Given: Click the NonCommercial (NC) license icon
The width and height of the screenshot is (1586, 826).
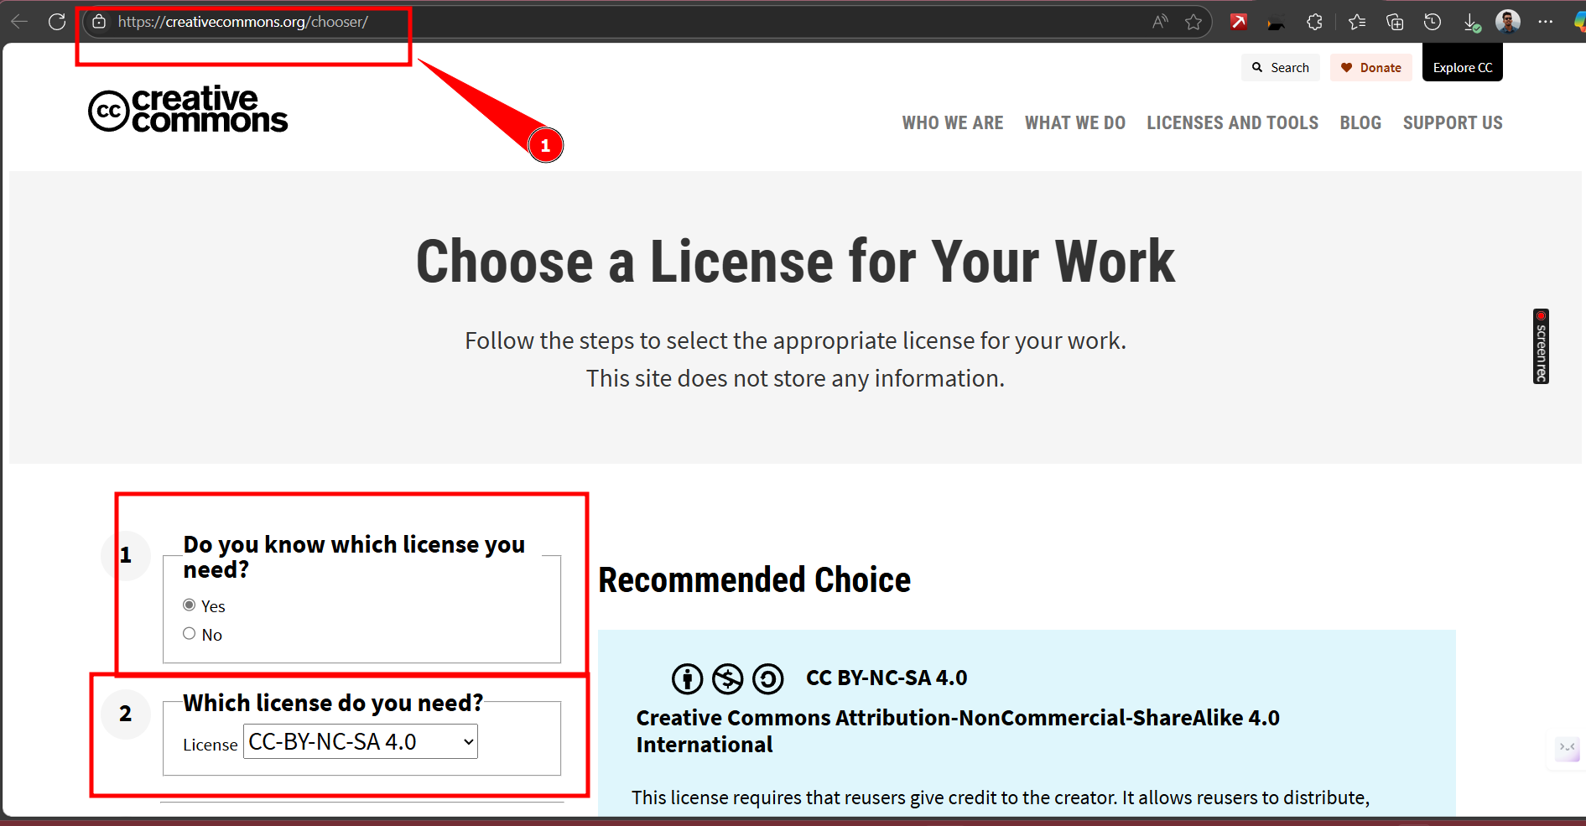Looking at the screenshot, I should [728, 678].
